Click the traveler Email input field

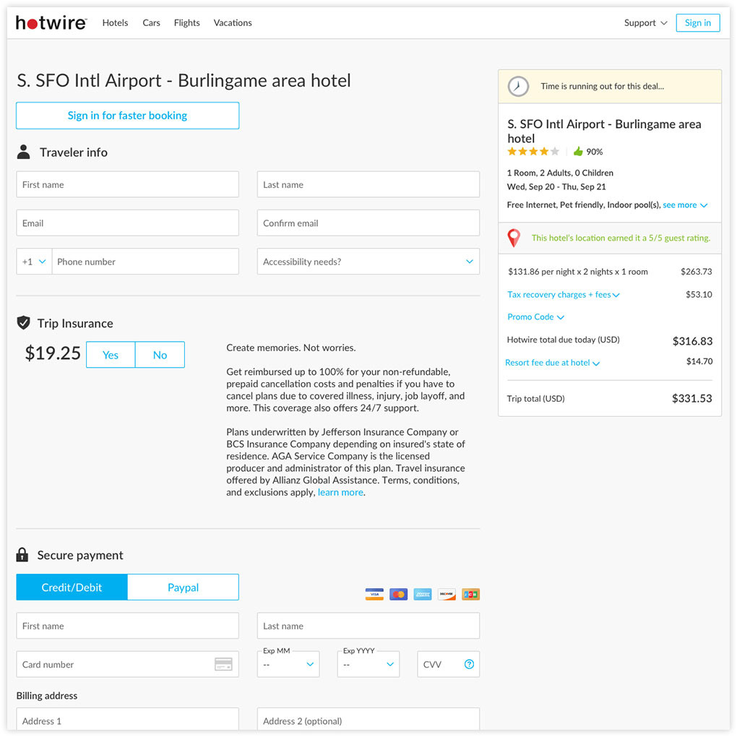tap(127, 223)
